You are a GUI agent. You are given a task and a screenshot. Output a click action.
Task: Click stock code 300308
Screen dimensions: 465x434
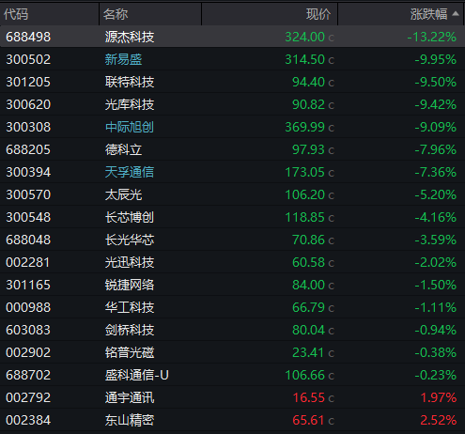(x=28, y=127)
